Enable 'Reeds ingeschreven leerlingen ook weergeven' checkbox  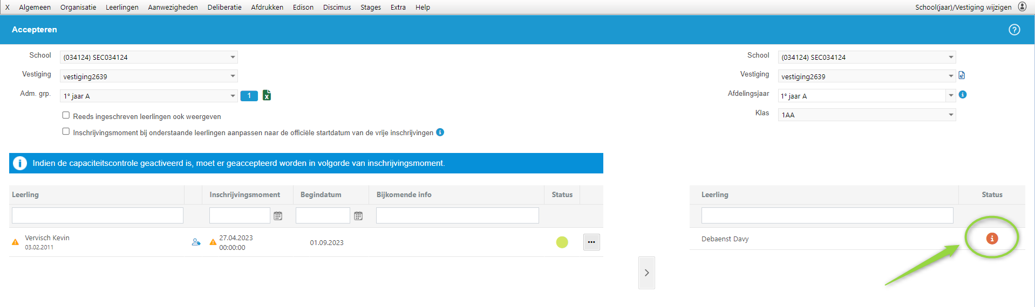coord(66,115)
